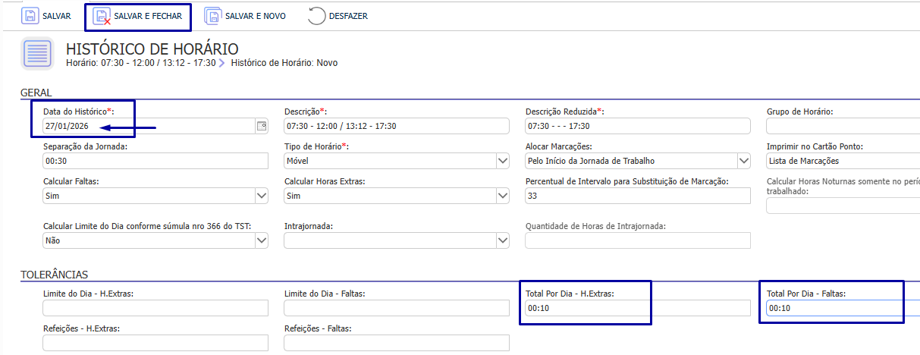920x355 pixels.
Task: Click the Salvar disk icon
Action: click(x=30, y=16)
